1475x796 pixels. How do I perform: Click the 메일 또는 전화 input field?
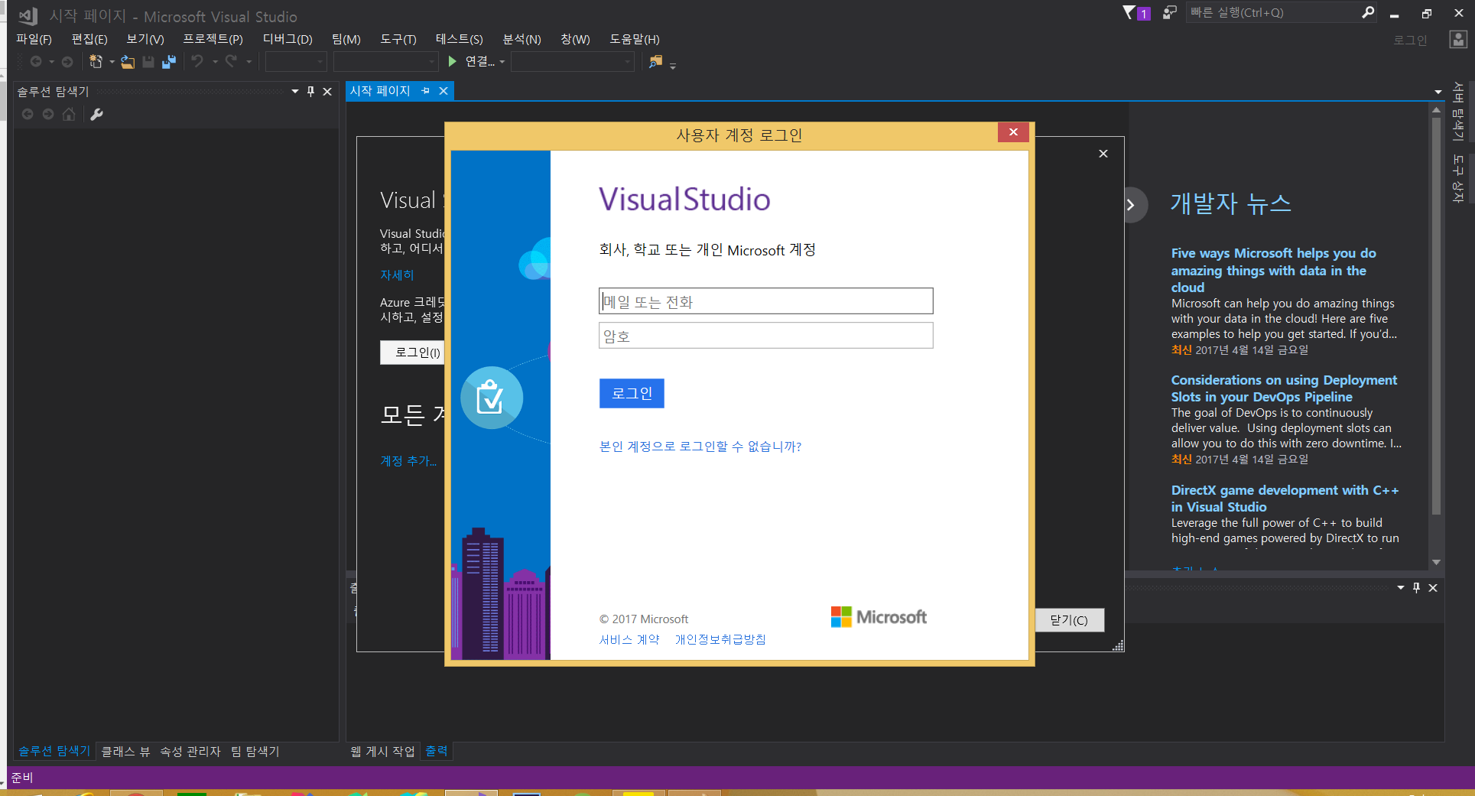click(x=765, y=301)
